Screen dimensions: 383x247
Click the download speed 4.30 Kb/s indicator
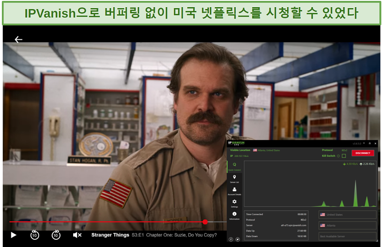coord(350,164)
